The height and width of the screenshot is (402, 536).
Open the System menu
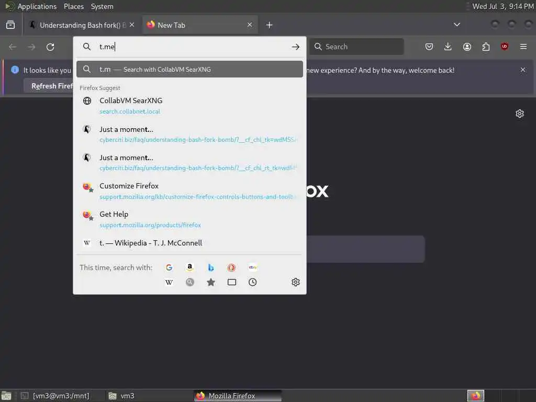point(102,6)
